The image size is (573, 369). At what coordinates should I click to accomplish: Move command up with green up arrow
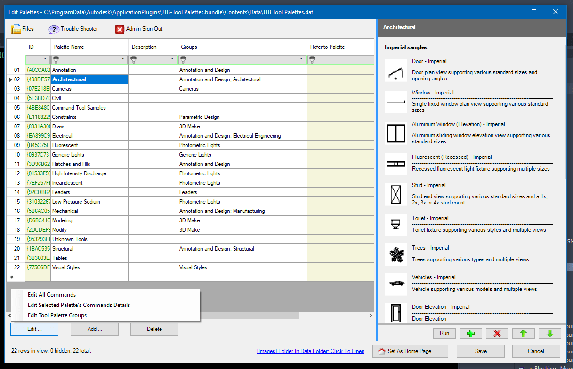523,333
